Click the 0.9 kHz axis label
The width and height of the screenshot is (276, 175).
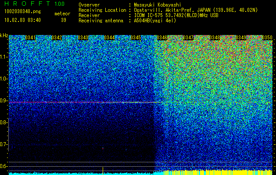pyautogui.click(x=4, y=101)
